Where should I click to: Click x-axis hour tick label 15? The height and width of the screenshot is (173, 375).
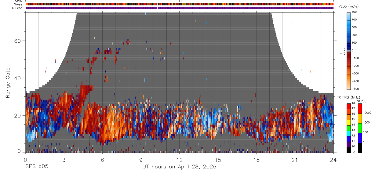pos(218,160)
